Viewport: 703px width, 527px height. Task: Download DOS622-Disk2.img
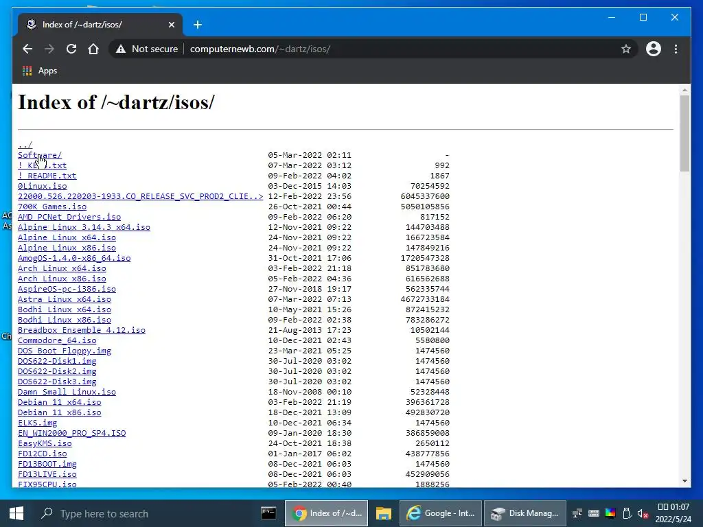(57, 371)
